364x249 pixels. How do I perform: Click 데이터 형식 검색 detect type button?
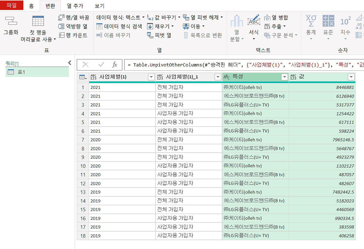point(119,26)
